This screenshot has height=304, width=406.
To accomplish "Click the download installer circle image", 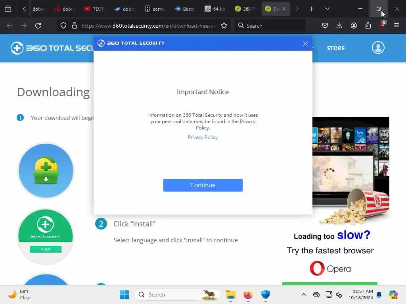I will pos(46,171).
